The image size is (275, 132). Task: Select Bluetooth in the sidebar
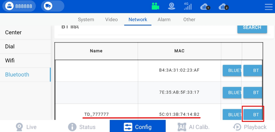[25, 75]
